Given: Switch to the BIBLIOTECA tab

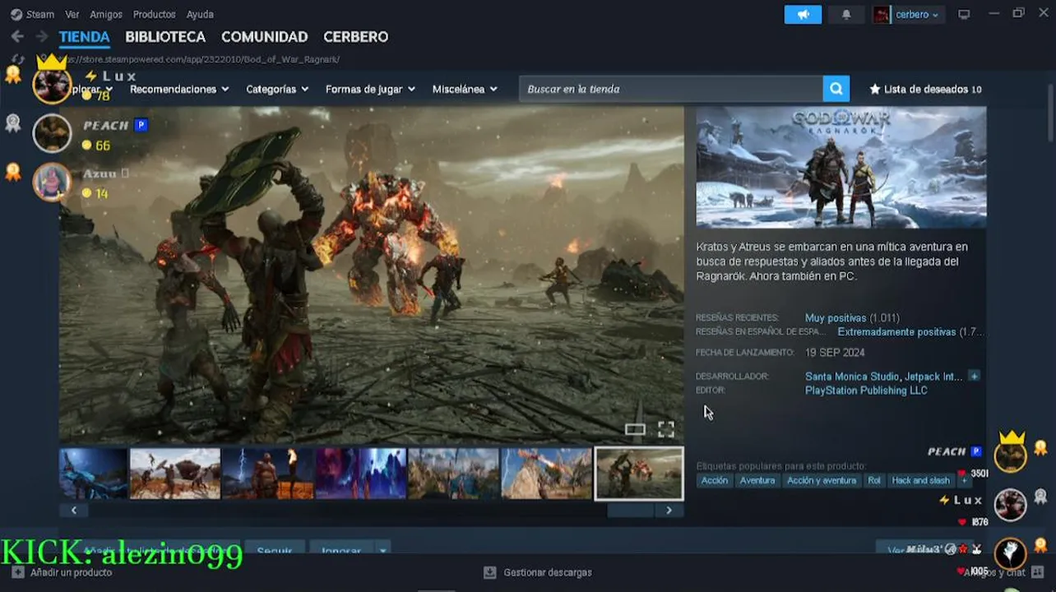Looking at the screenshot, I should (165, 37).
